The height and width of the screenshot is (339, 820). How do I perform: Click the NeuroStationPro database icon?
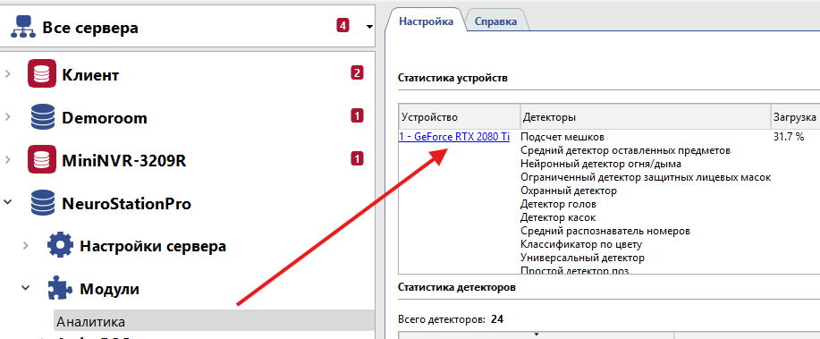click(42, 202)
